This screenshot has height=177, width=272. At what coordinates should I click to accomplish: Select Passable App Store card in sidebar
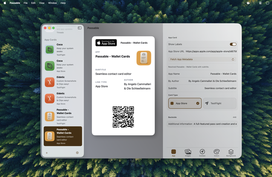tap(63, 136)
